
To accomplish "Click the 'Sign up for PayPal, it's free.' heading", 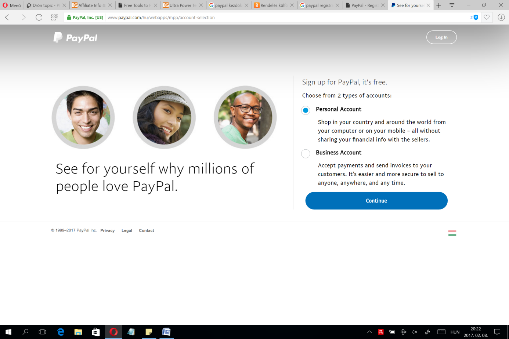I will click(344, 82).
